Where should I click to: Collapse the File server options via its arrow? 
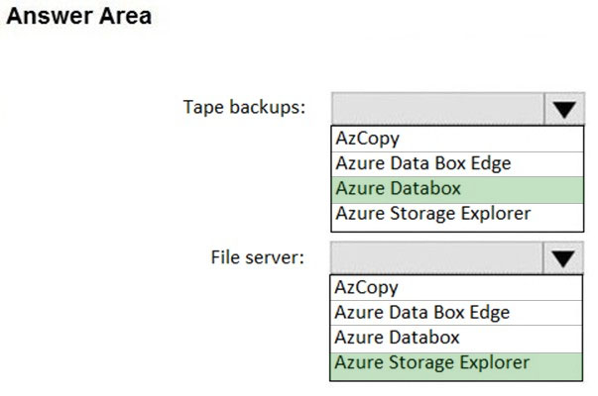coord(563,258)
